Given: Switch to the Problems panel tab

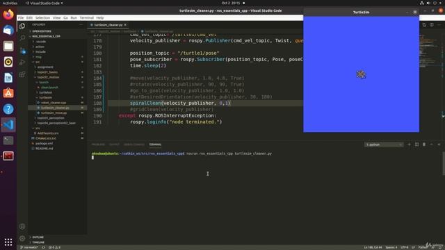Looking at the screenshot, I should (98, 144).
